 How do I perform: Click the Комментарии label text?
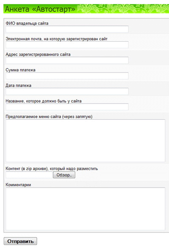click(x=18, y=185)
